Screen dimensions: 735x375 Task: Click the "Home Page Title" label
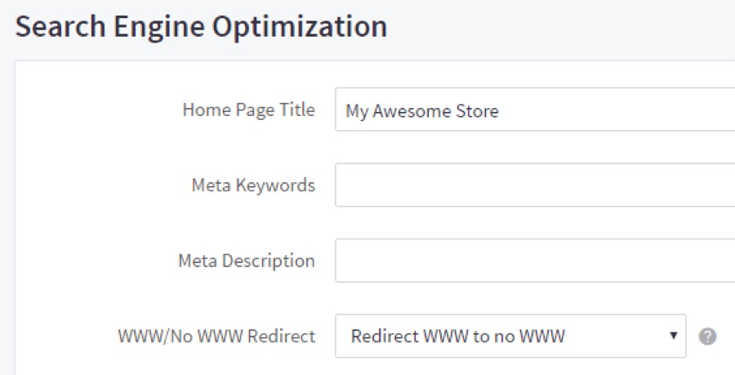tap(248, 110)
